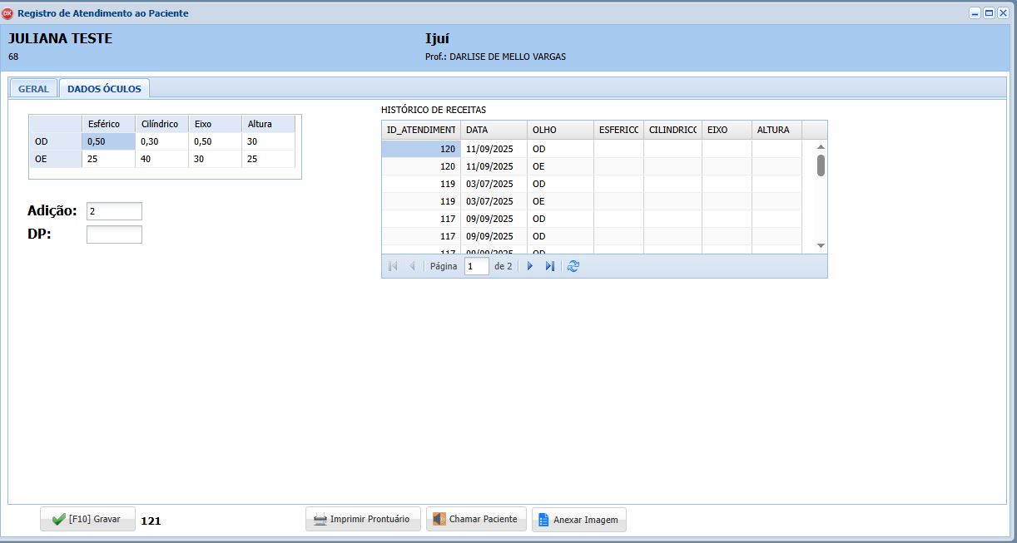Jump to last page of receitas history

click(x=549, y=266)
